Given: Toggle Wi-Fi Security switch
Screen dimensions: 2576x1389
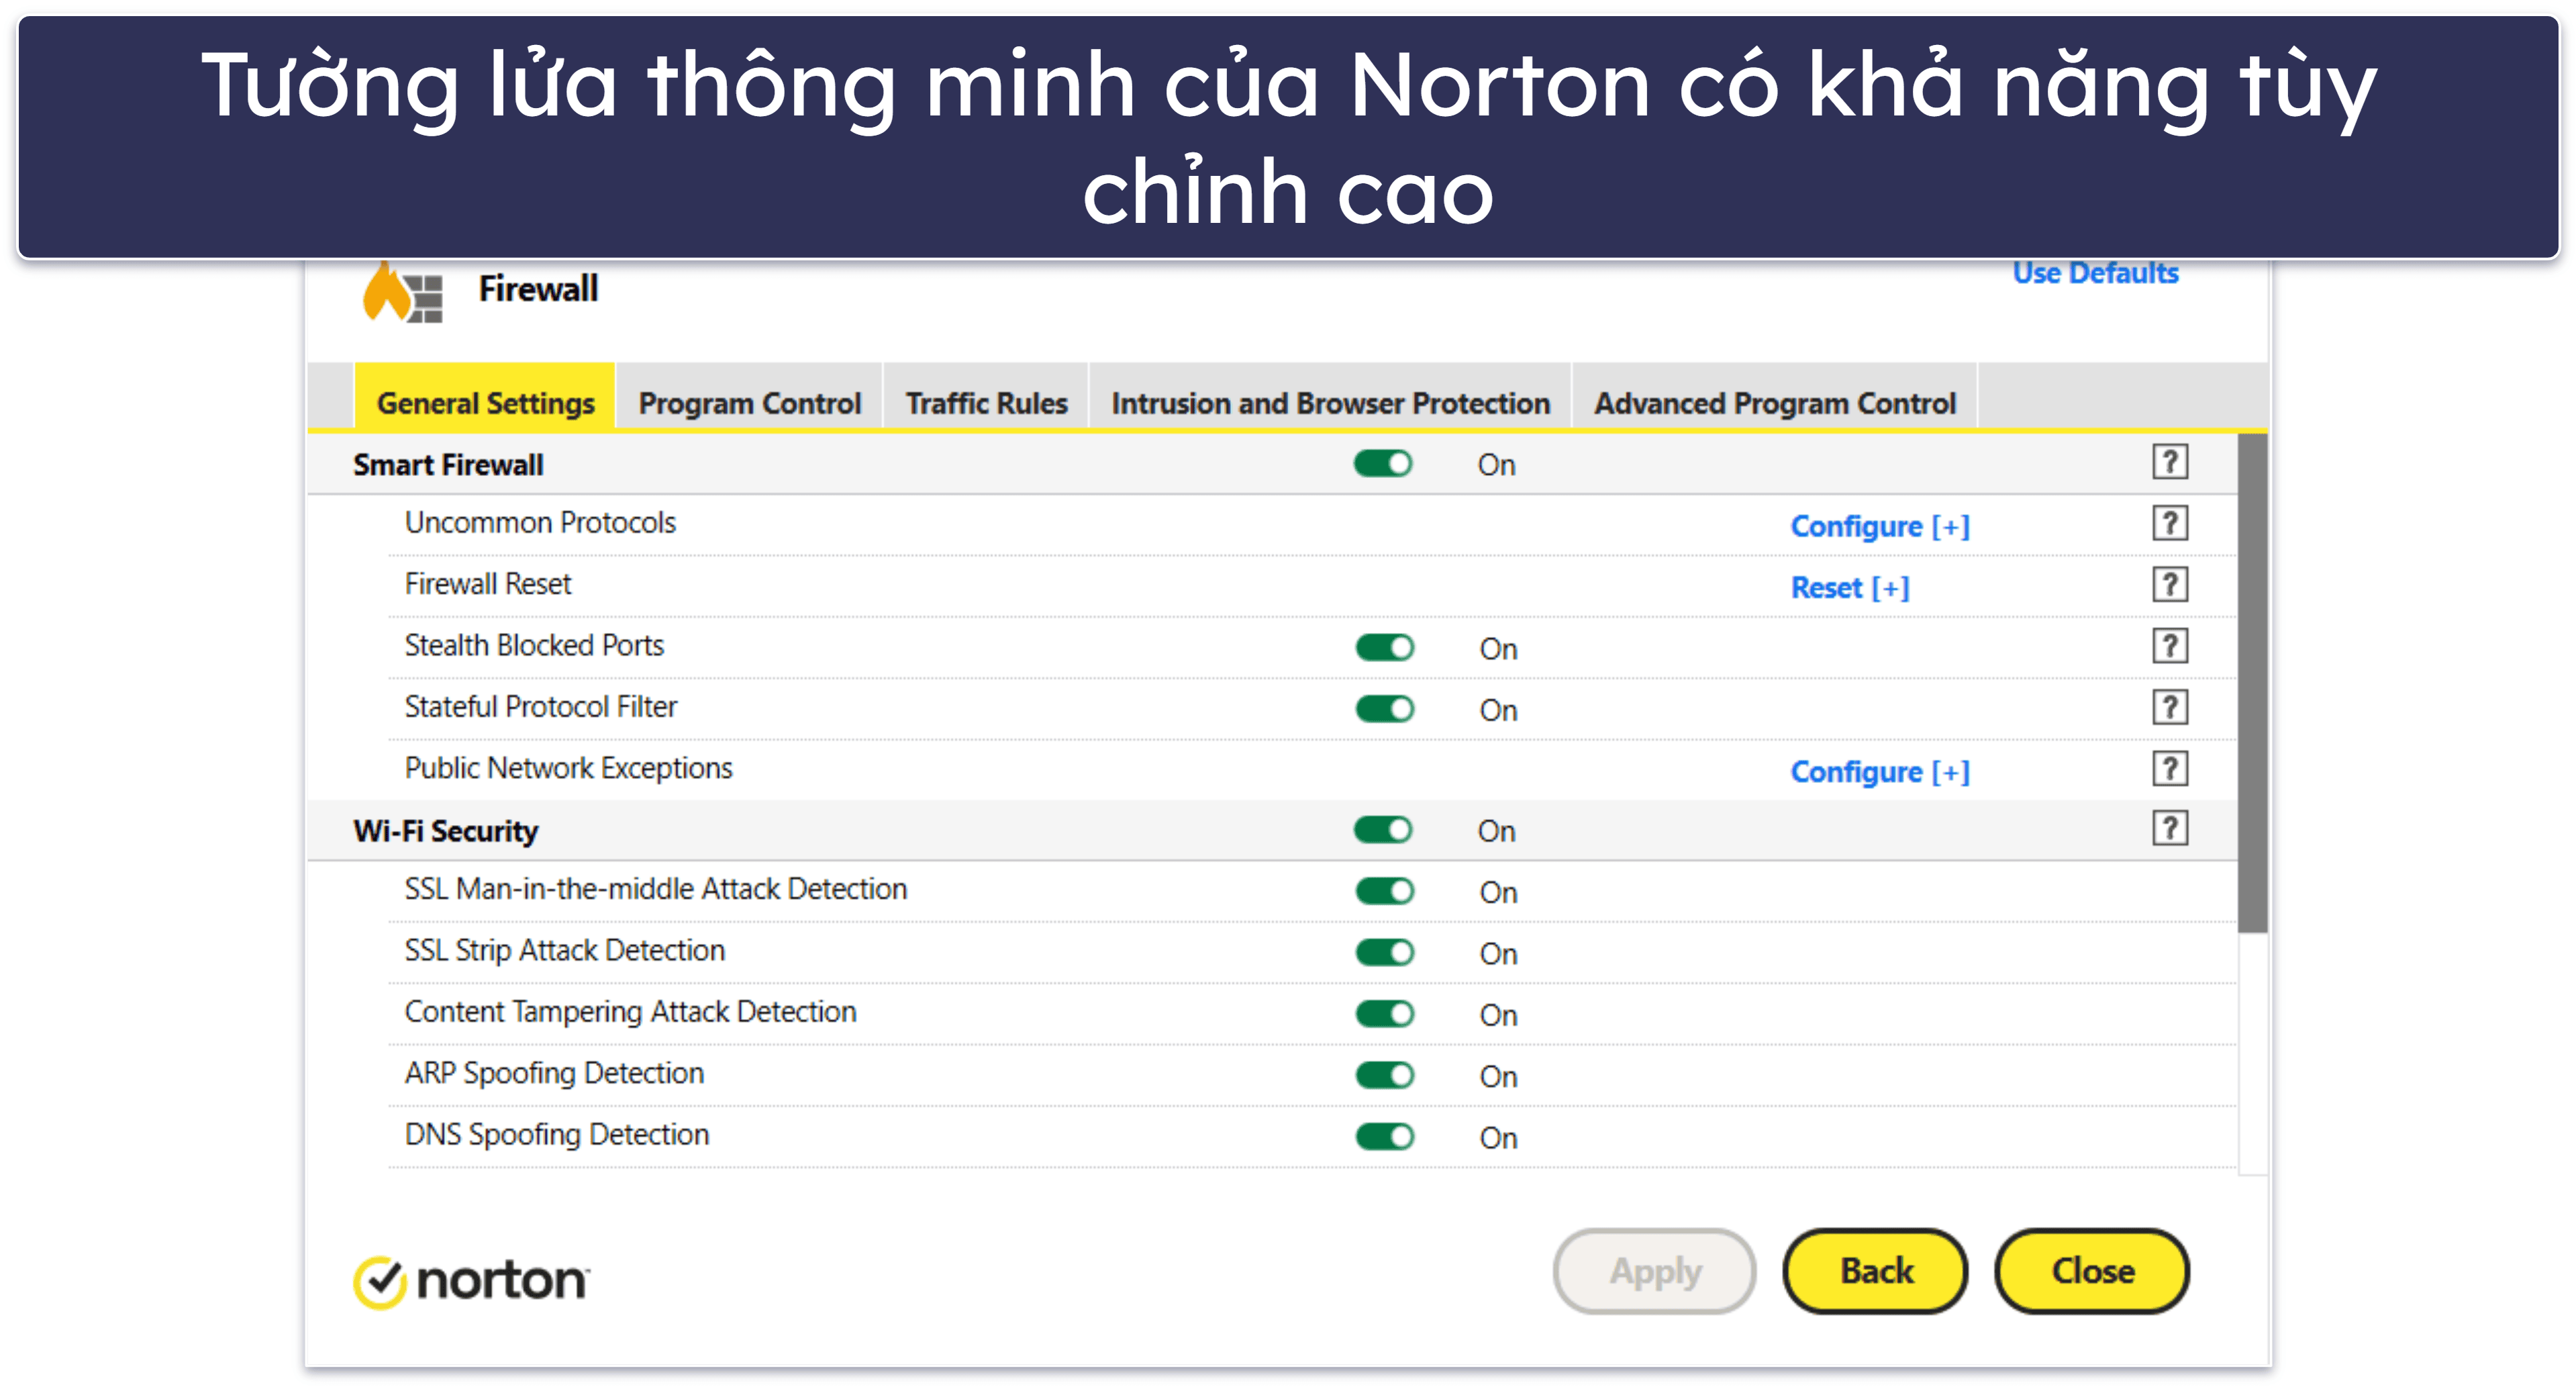Looking at the screenshot, I should point(1382,830).
